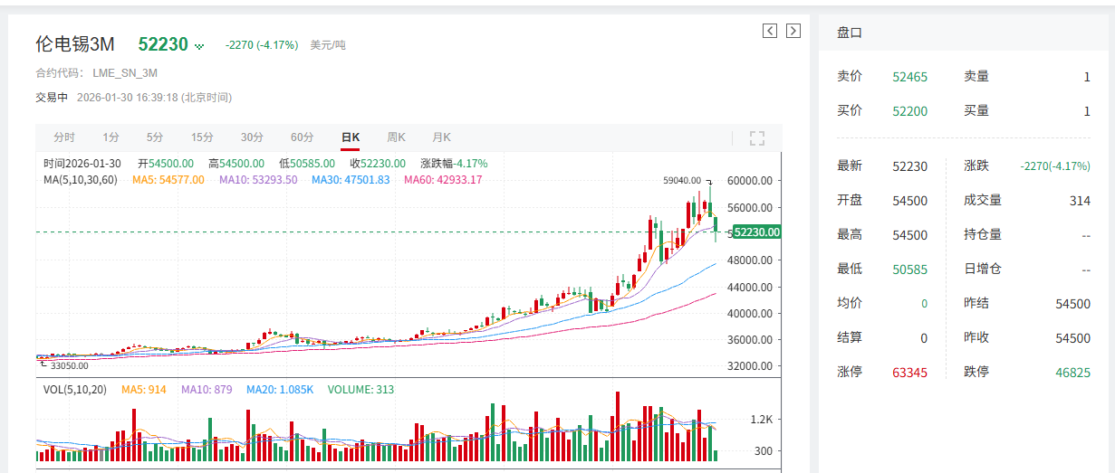Click the 59040.00 high marker on chart
Viewport: 1115px width, 473px height.
[x=681, y=181]
